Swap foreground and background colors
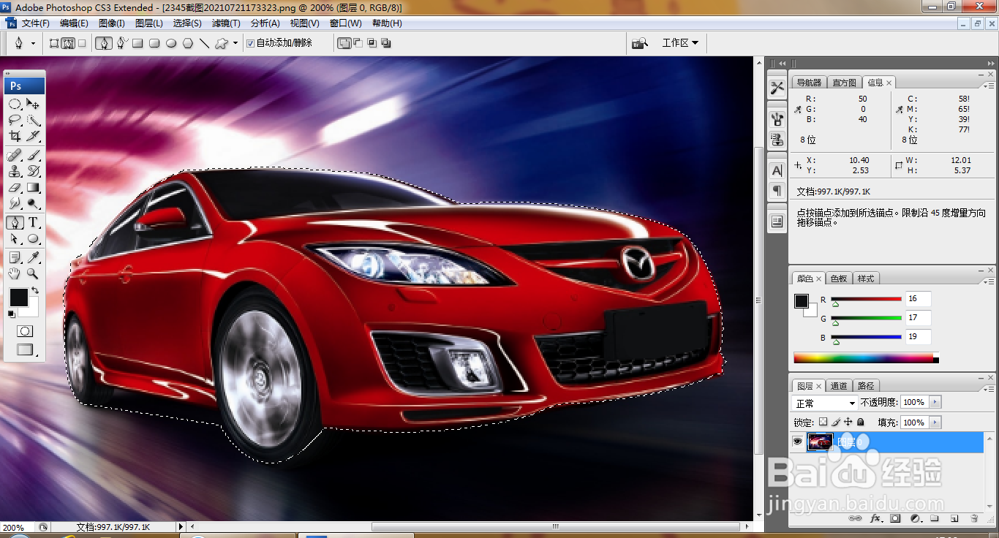 pyautogui.click(x=34, y=291)
